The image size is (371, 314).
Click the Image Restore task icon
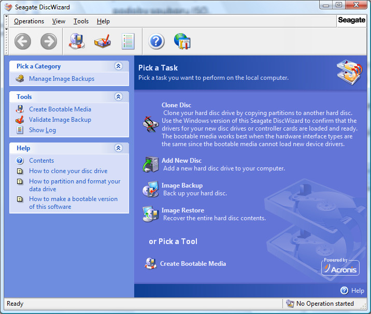pyautogui.click(x=150, y=214)
